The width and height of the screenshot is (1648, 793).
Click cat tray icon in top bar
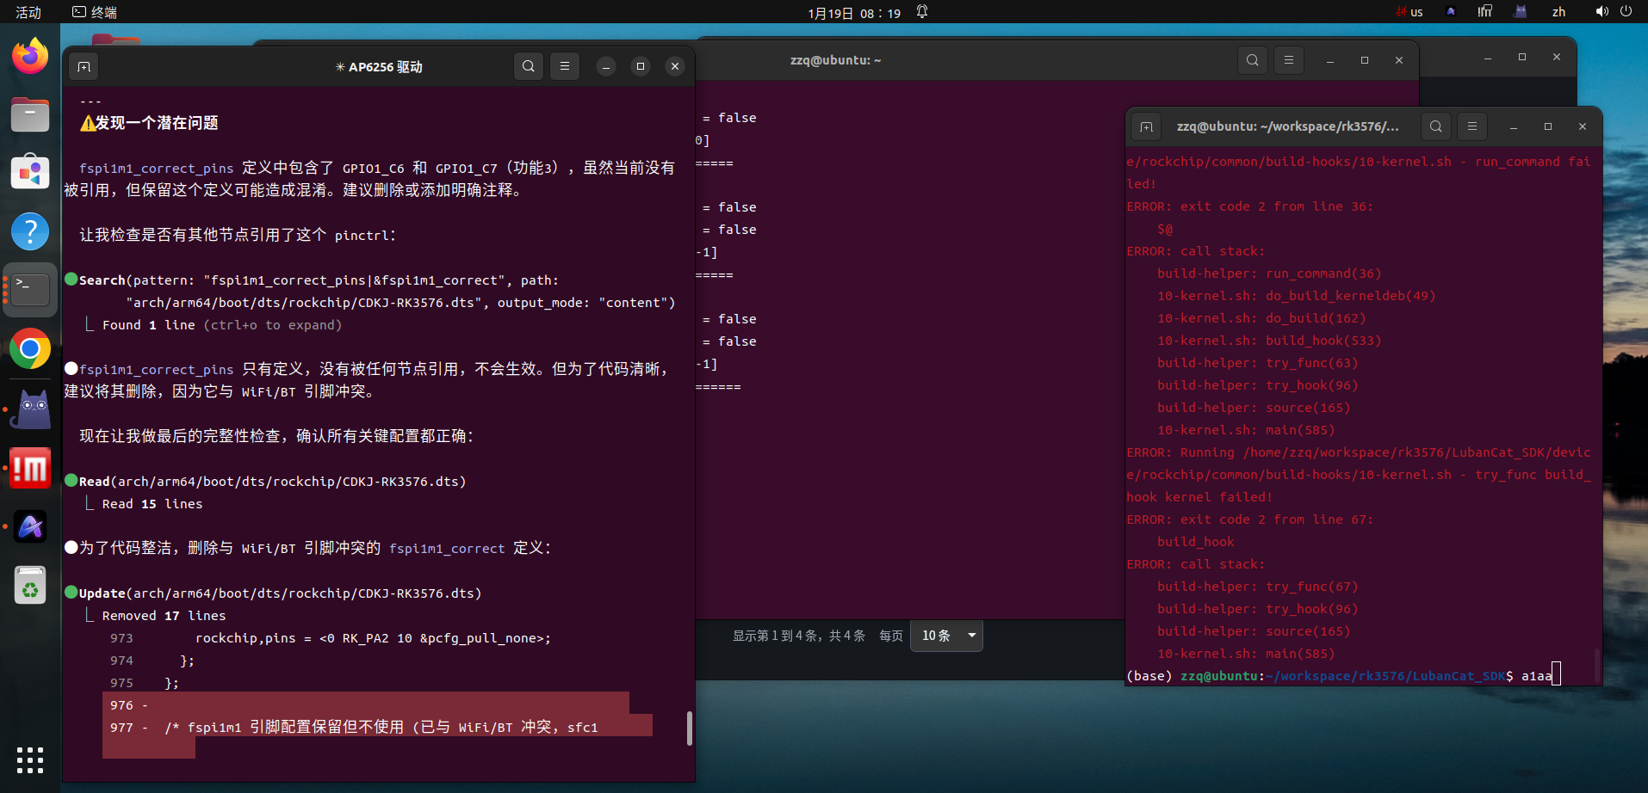pos(1521,12)
